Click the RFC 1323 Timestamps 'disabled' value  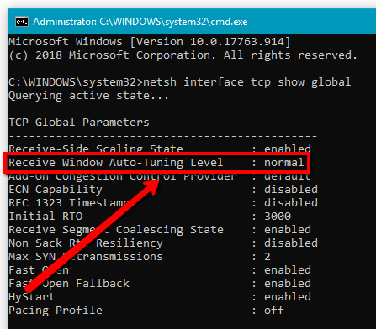pyautogui.click(x=291, y=203)
